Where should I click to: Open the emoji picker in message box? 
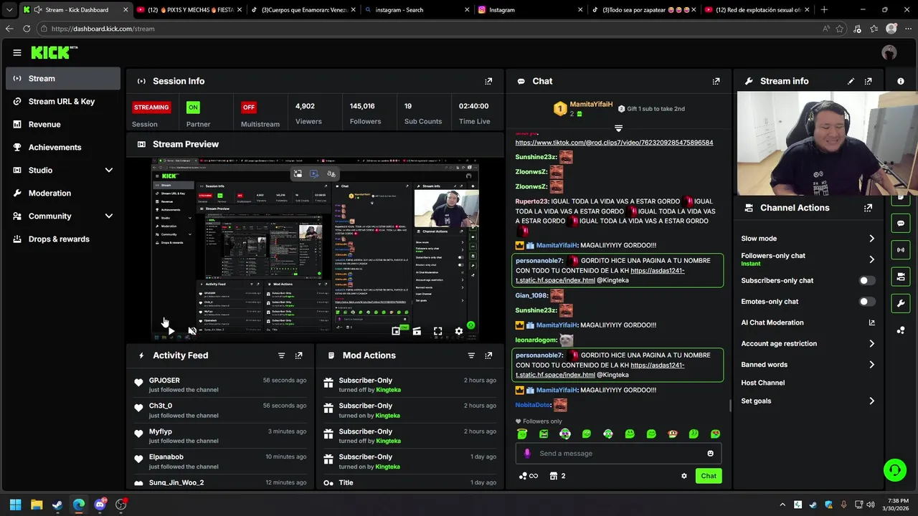click(711, 454)
